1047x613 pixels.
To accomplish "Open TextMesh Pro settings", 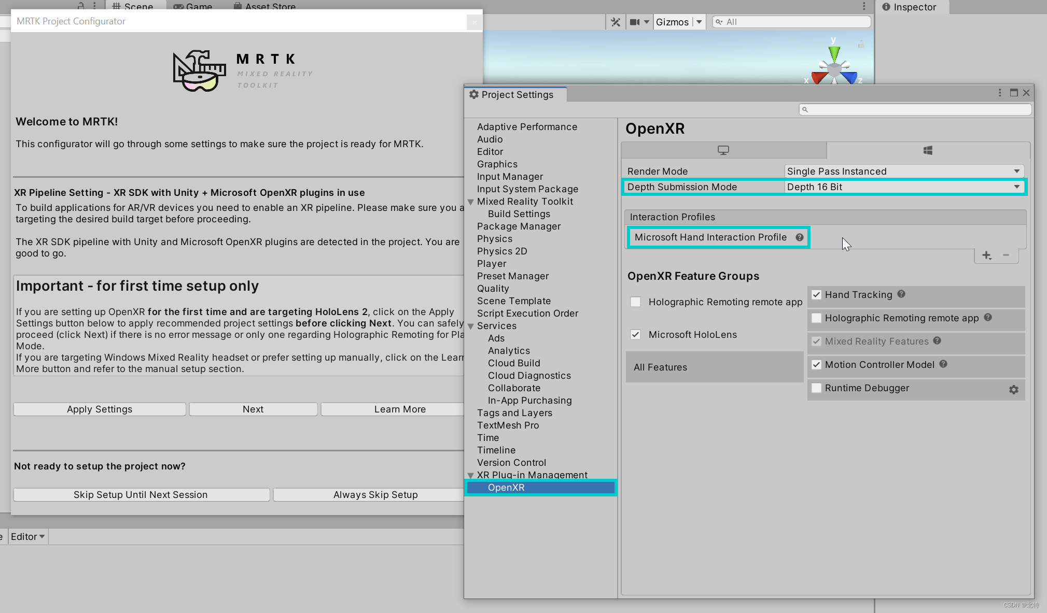I will point(508,425).
